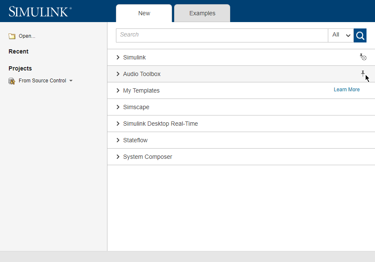Image resolution: width=375 pixels, height=262 pixels.
Task: Open the From Source Control dropdown arrow
Action: pyautogui.click(x=71, y=81)
